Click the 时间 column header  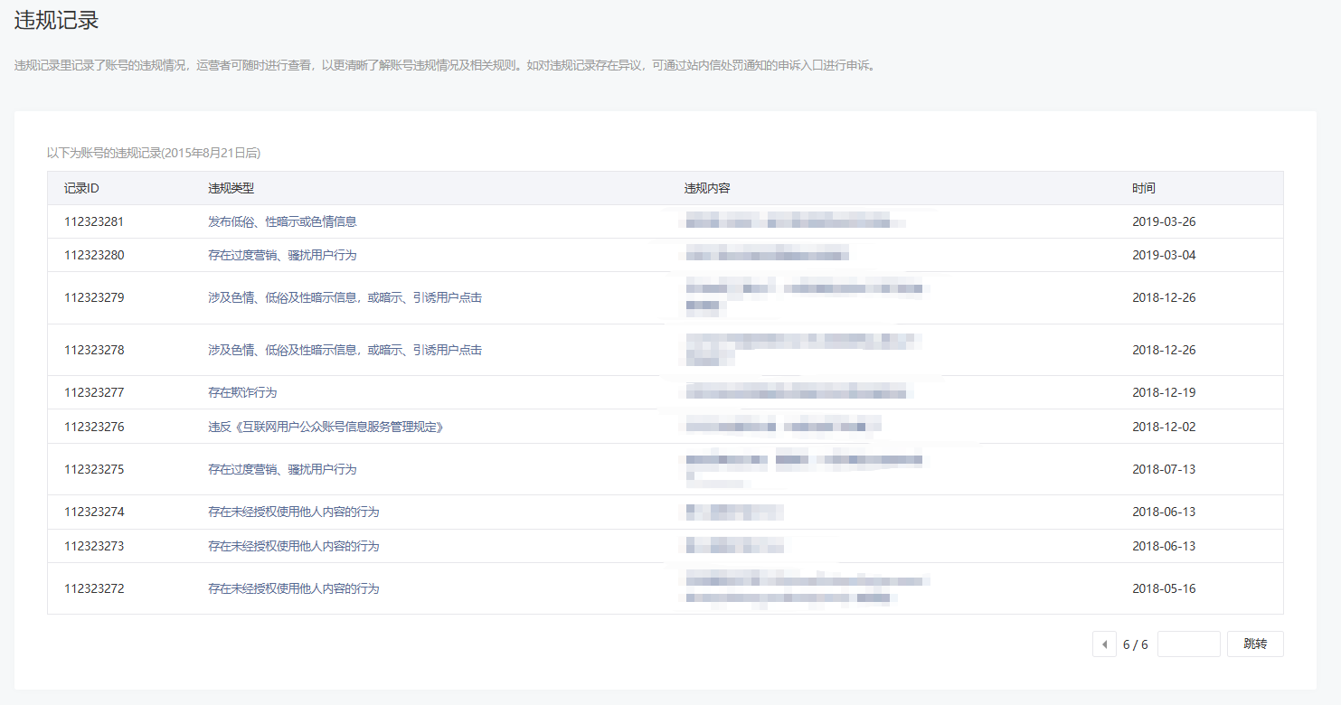click(x=1143, y=188)
